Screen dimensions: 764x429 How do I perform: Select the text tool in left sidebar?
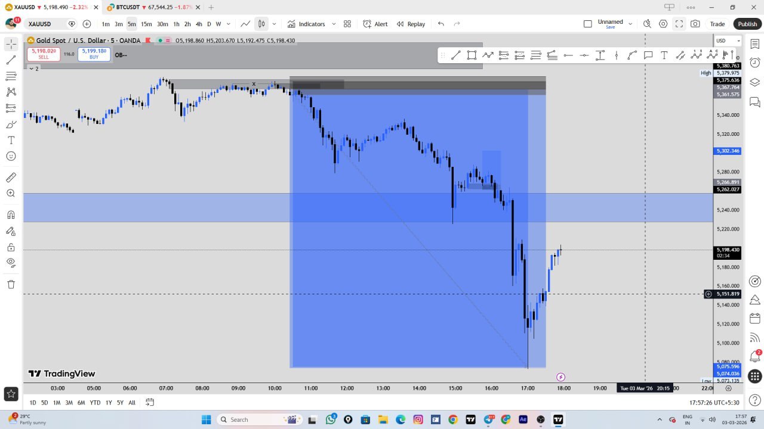click(x=11, y=141)
